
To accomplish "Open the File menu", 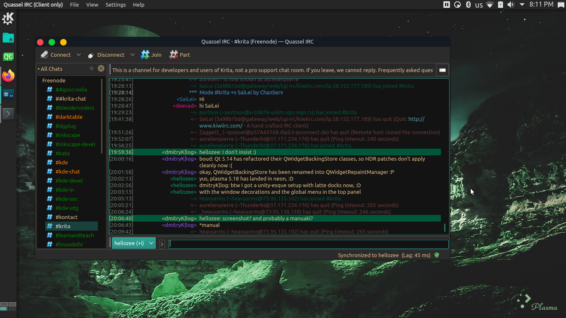I will coord(74,5).
